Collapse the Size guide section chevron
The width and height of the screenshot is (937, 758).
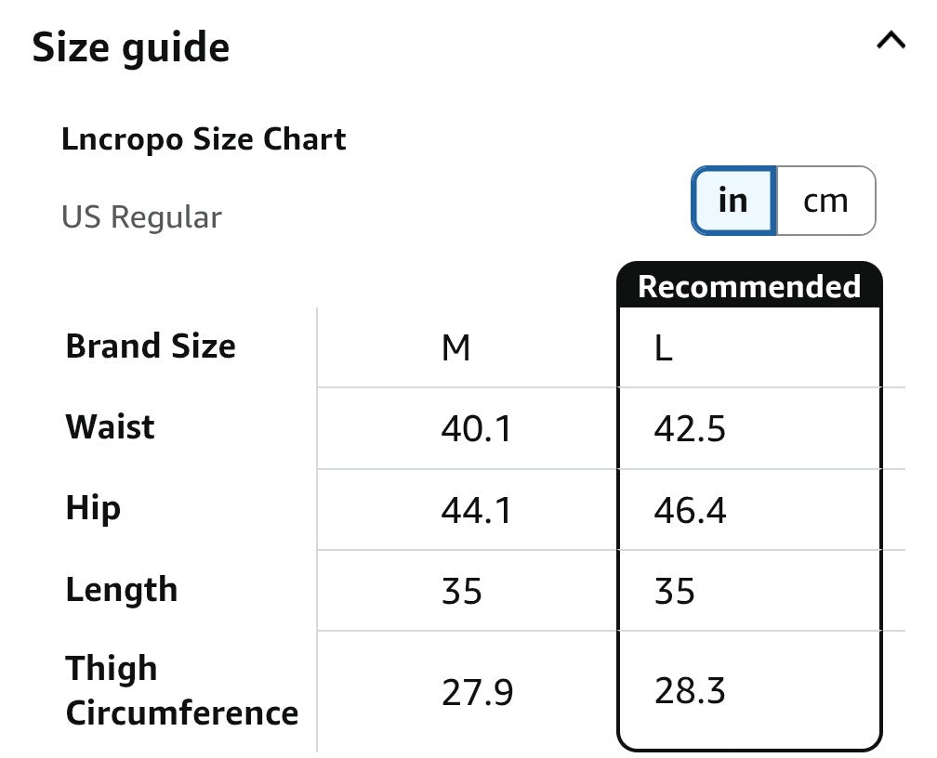click(891, 41)
